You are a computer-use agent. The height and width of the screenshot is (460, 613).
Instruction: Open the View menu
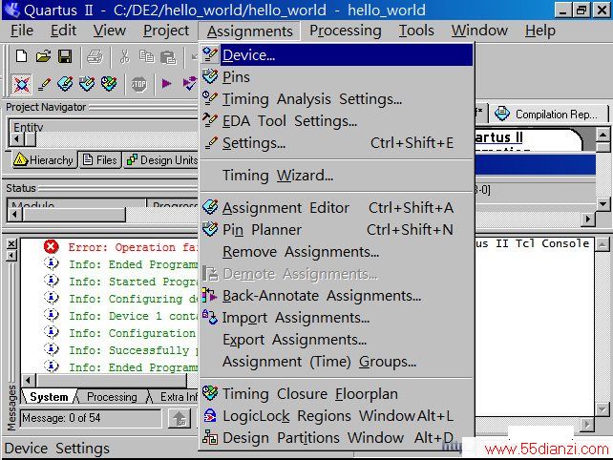[x=110, y=31]
